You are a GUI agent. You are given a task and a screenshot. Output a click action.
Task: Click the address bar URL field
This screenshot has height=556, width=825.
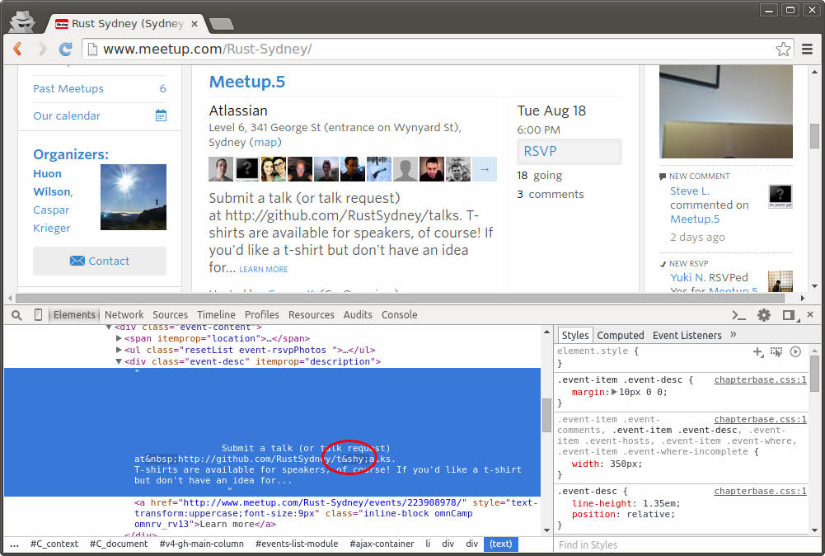[437, 49]
